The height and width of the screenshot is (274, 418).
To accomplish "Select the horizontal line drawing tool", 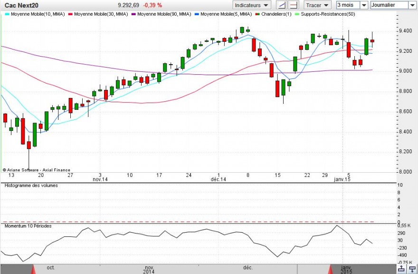I will click(x=294, y=5).
